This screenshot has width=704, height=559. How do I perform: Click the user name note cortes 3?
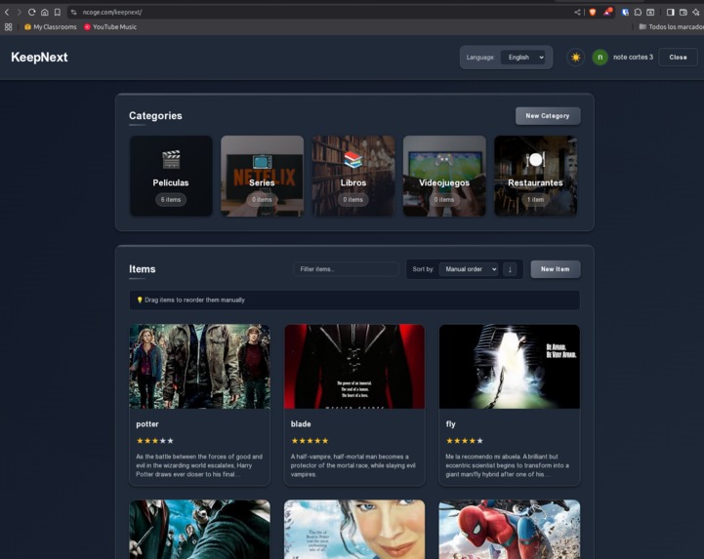(x=633, y=57)
